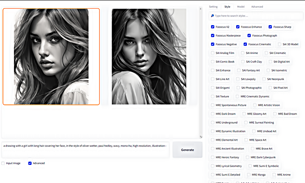Enable the SAI Fantasy Art style
Screen dimensions: 305x183
pyautogui.click(x=239, y=70)
